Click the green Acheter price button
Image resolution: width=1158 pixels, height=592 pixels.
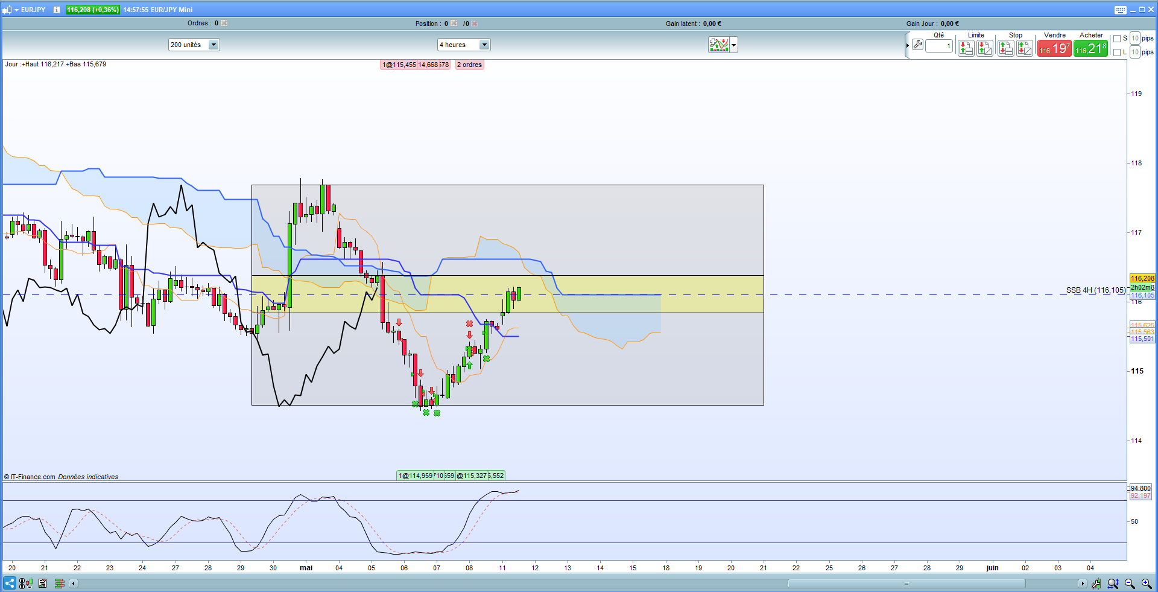coord(1090,48)
